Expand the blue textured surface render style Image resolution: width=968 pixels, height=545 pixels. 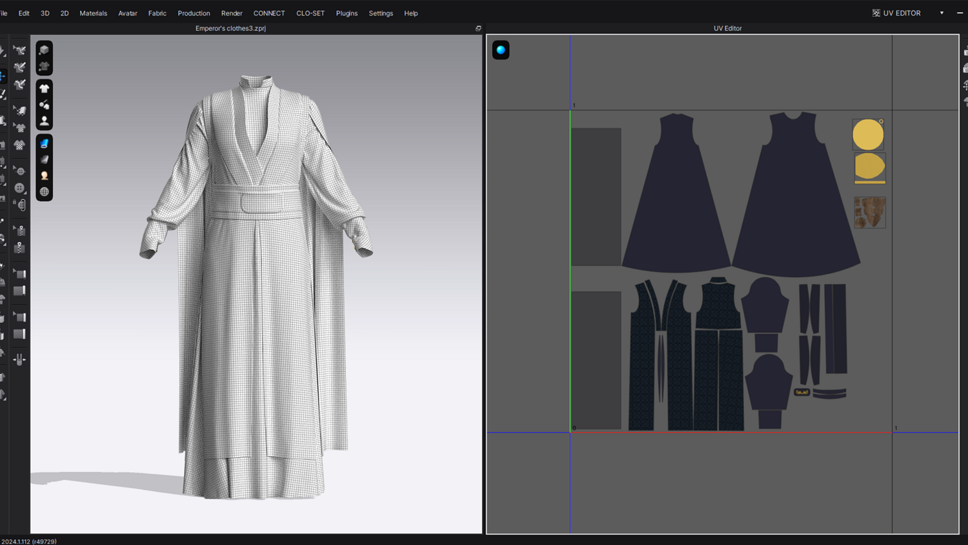tap(44, 143)
